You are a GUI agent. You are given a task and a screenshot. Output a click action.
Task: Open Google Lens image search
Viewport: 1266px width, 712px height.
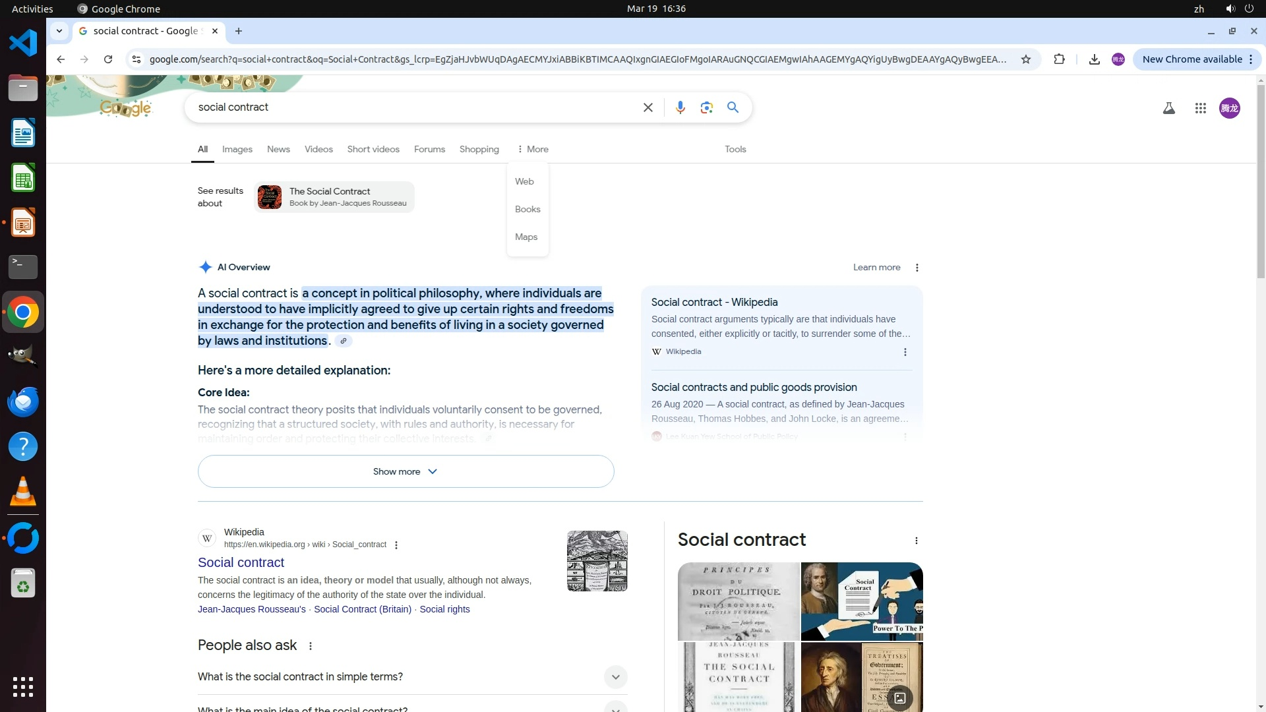click(706, 107)
